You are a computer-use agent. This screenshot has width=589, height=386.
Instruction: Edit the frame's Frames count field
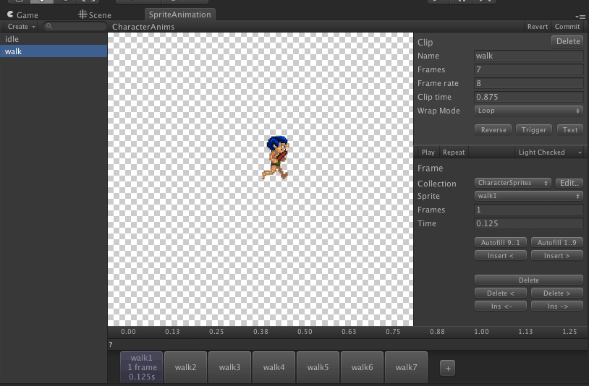click(x=528, y=210)
